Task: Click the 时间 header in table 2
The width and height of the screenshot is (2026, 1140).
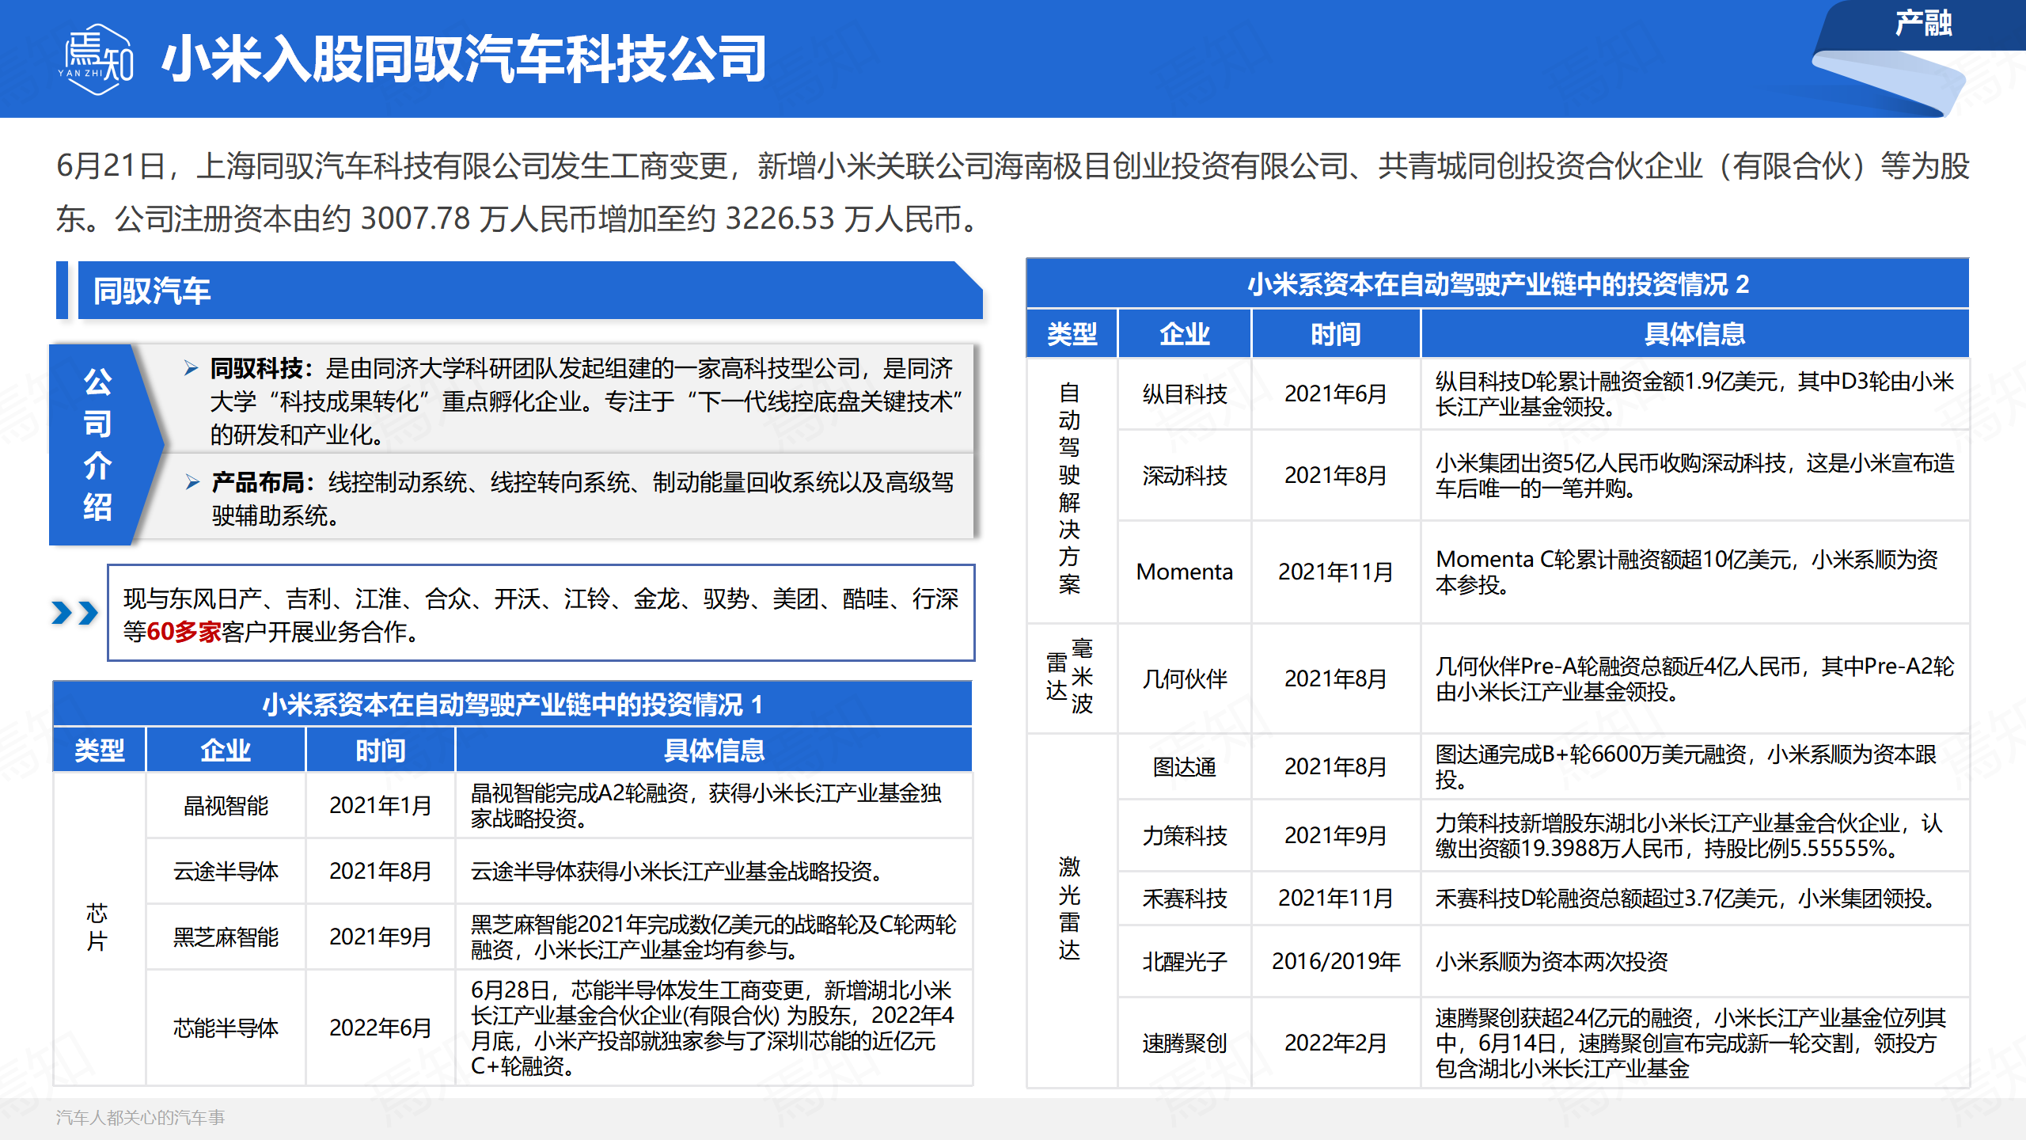Action: coord(1336,334)
